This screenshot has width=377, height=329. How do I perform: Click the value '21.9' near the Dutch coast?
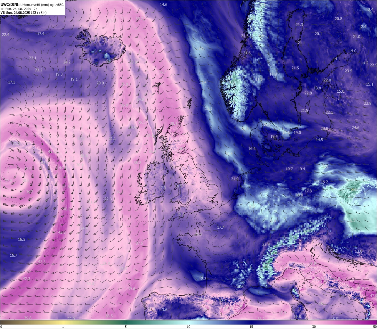pyautogui.click(x=235, y=179)
